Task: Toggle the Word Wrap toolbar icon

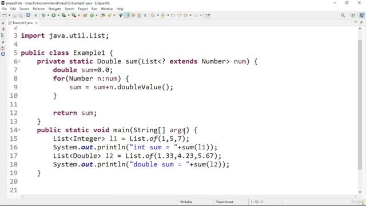Action: pos(133,15)
